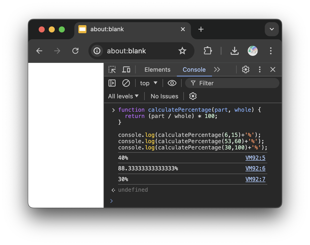
Task: Expand the tab search dropdown
Action: [272, 29]
